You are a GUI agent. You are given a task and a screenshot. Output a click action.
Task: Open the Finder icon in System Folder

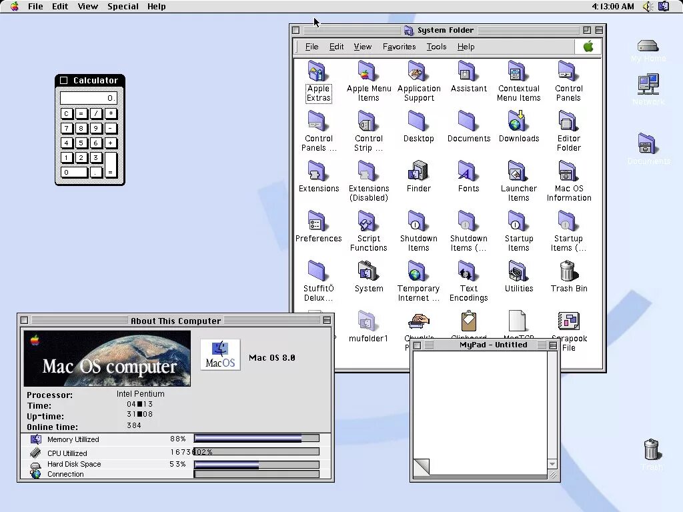coord(418,171)
